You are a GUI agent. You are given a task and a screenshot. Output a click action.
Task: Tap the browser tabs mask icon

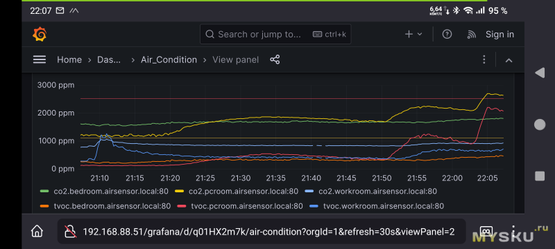coord(486,232)
